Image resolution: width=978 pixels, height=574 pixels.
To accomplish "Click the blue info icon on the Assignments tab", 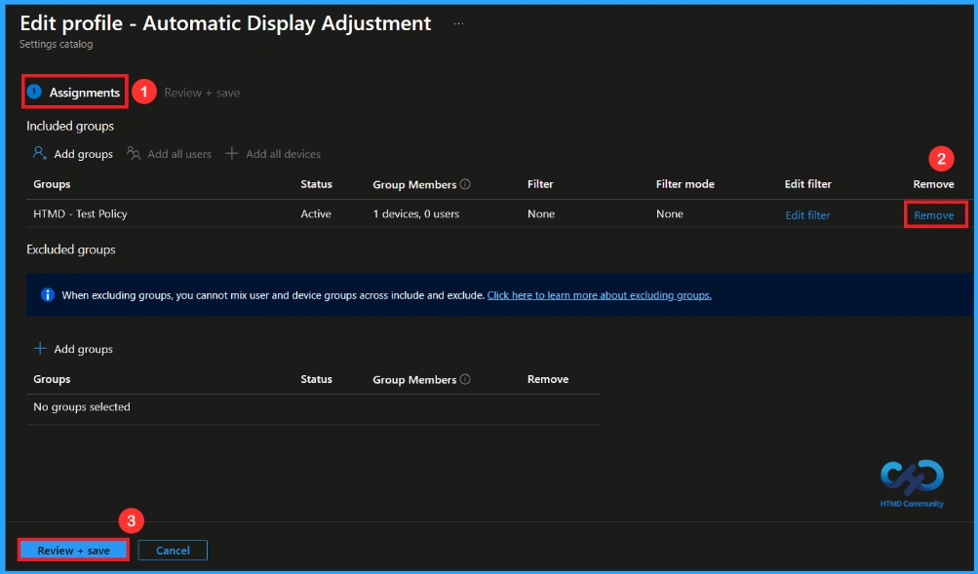I will point(36,92).
